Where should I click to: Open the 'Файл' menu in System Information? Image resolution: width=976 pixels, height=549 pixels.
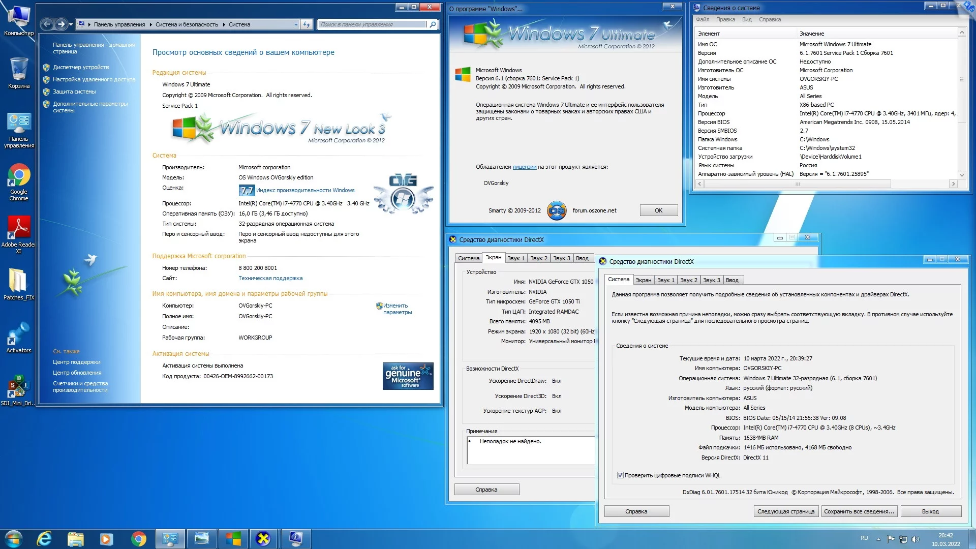tap(703, 19)
